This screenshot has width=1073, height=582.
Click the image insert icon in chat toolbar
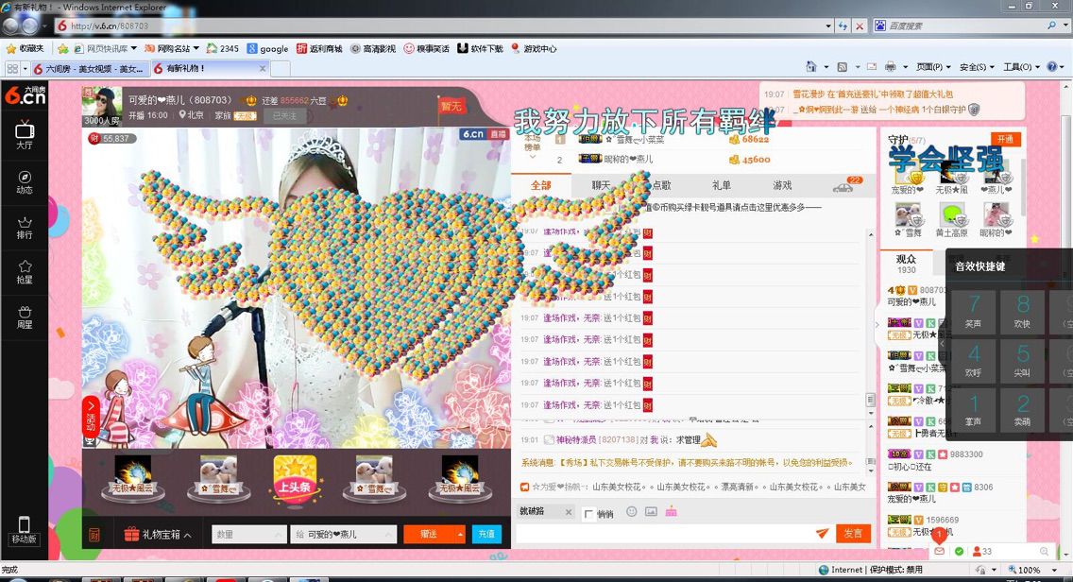(651, 511)
